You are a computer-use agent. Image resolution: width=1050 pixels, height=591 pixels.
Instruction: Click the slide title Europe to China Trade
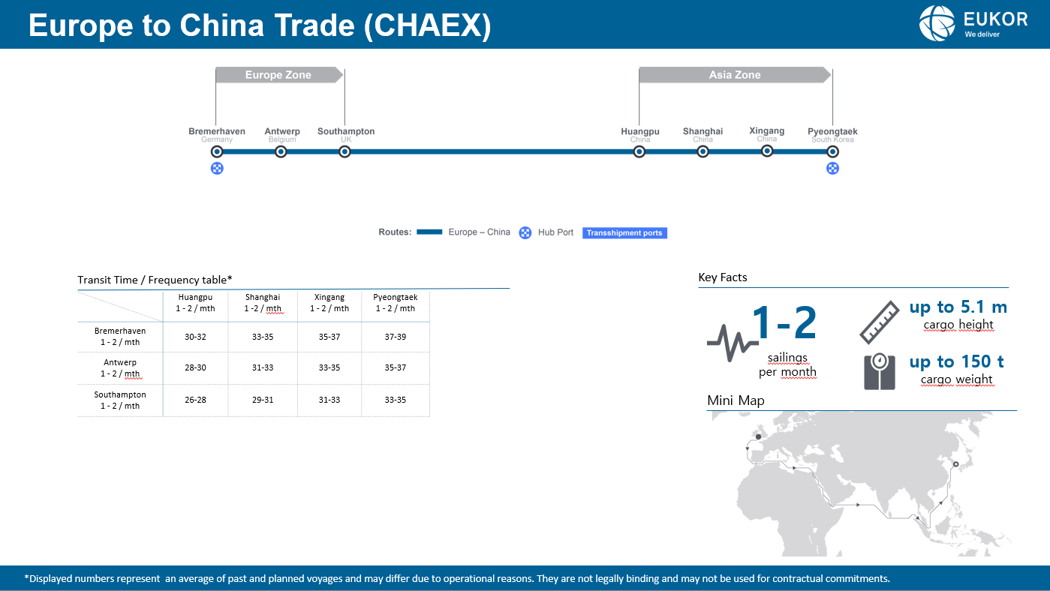(260, 25)
